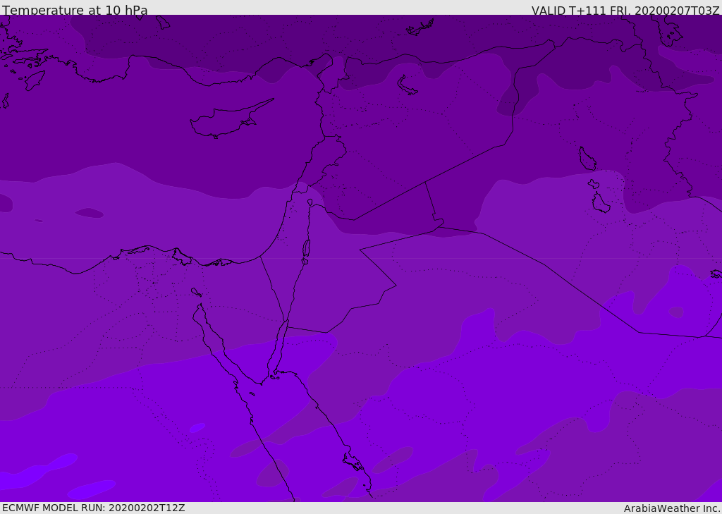This screenshot has height=514, width=722.
Task: Click the Great Bitter Lake outline near Suez
Action: pos(196,292)
